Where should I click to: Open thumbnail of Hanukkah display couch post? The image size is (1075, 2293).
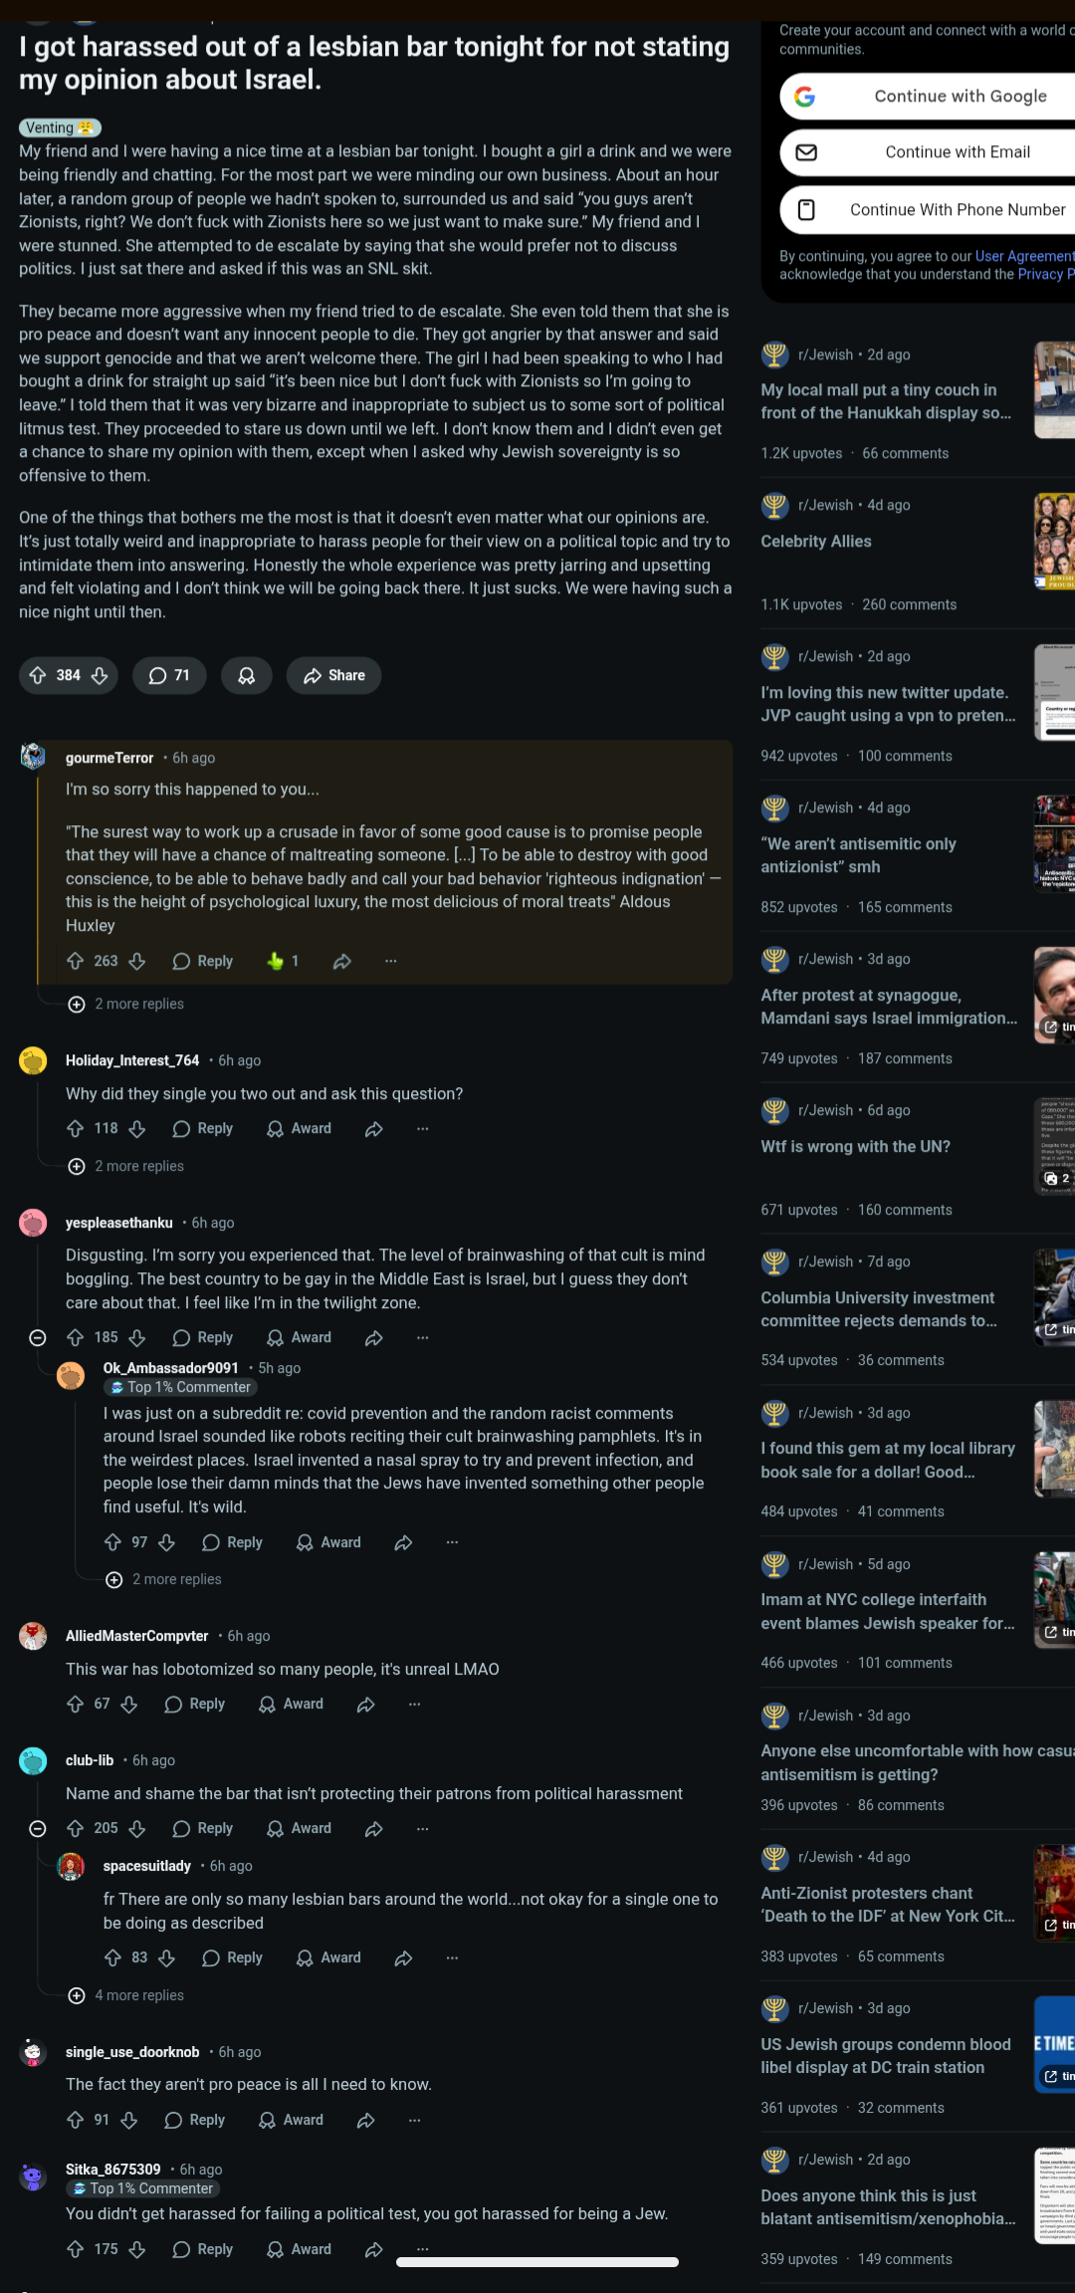tap(1054, 390)
